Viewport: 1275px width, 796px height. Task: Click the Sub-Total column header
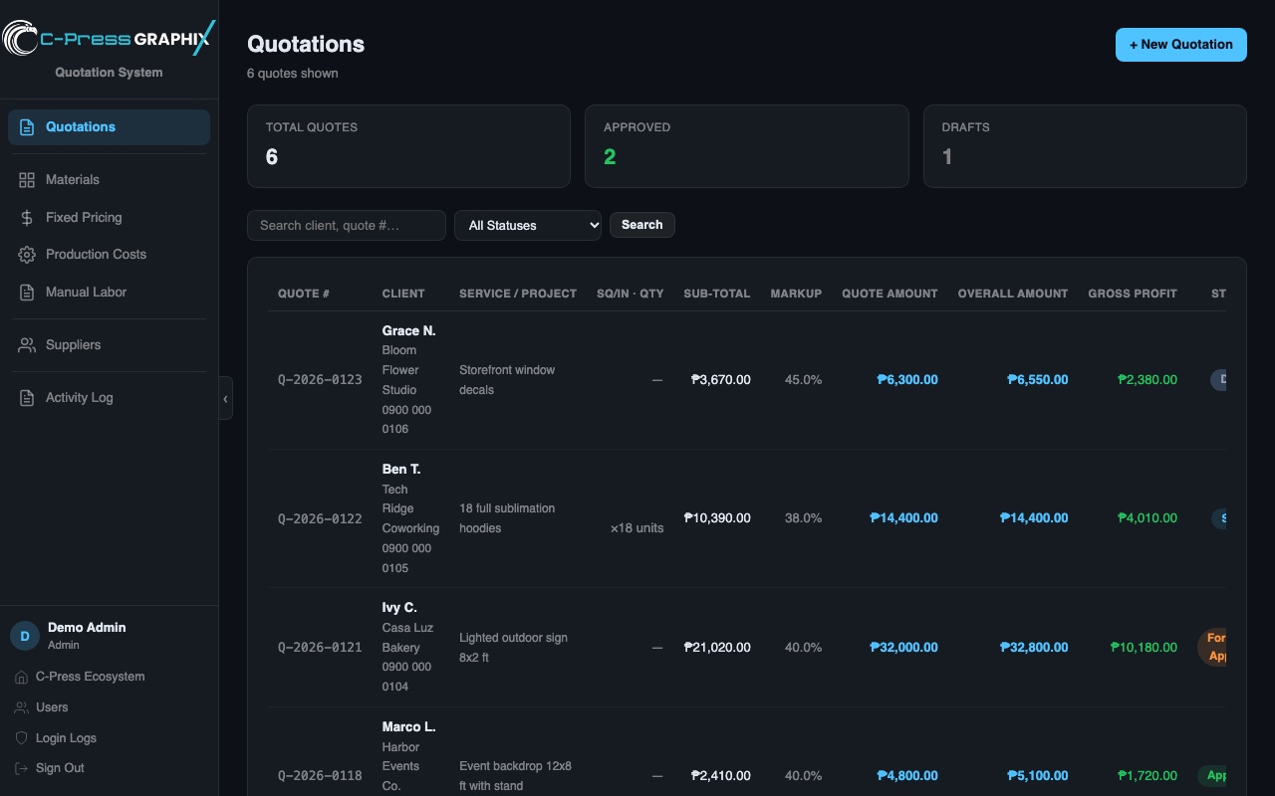point(717,294)
